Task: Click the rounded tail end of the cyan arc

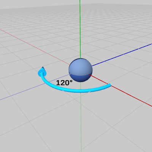Action: point(109,85)
